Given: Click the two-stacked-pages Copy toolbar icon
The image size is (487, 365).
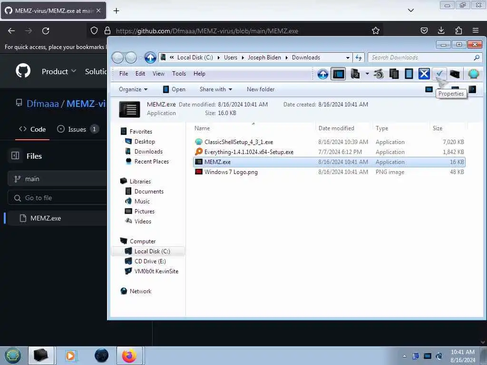Looking at the screenshot, I should click(394, 74).
